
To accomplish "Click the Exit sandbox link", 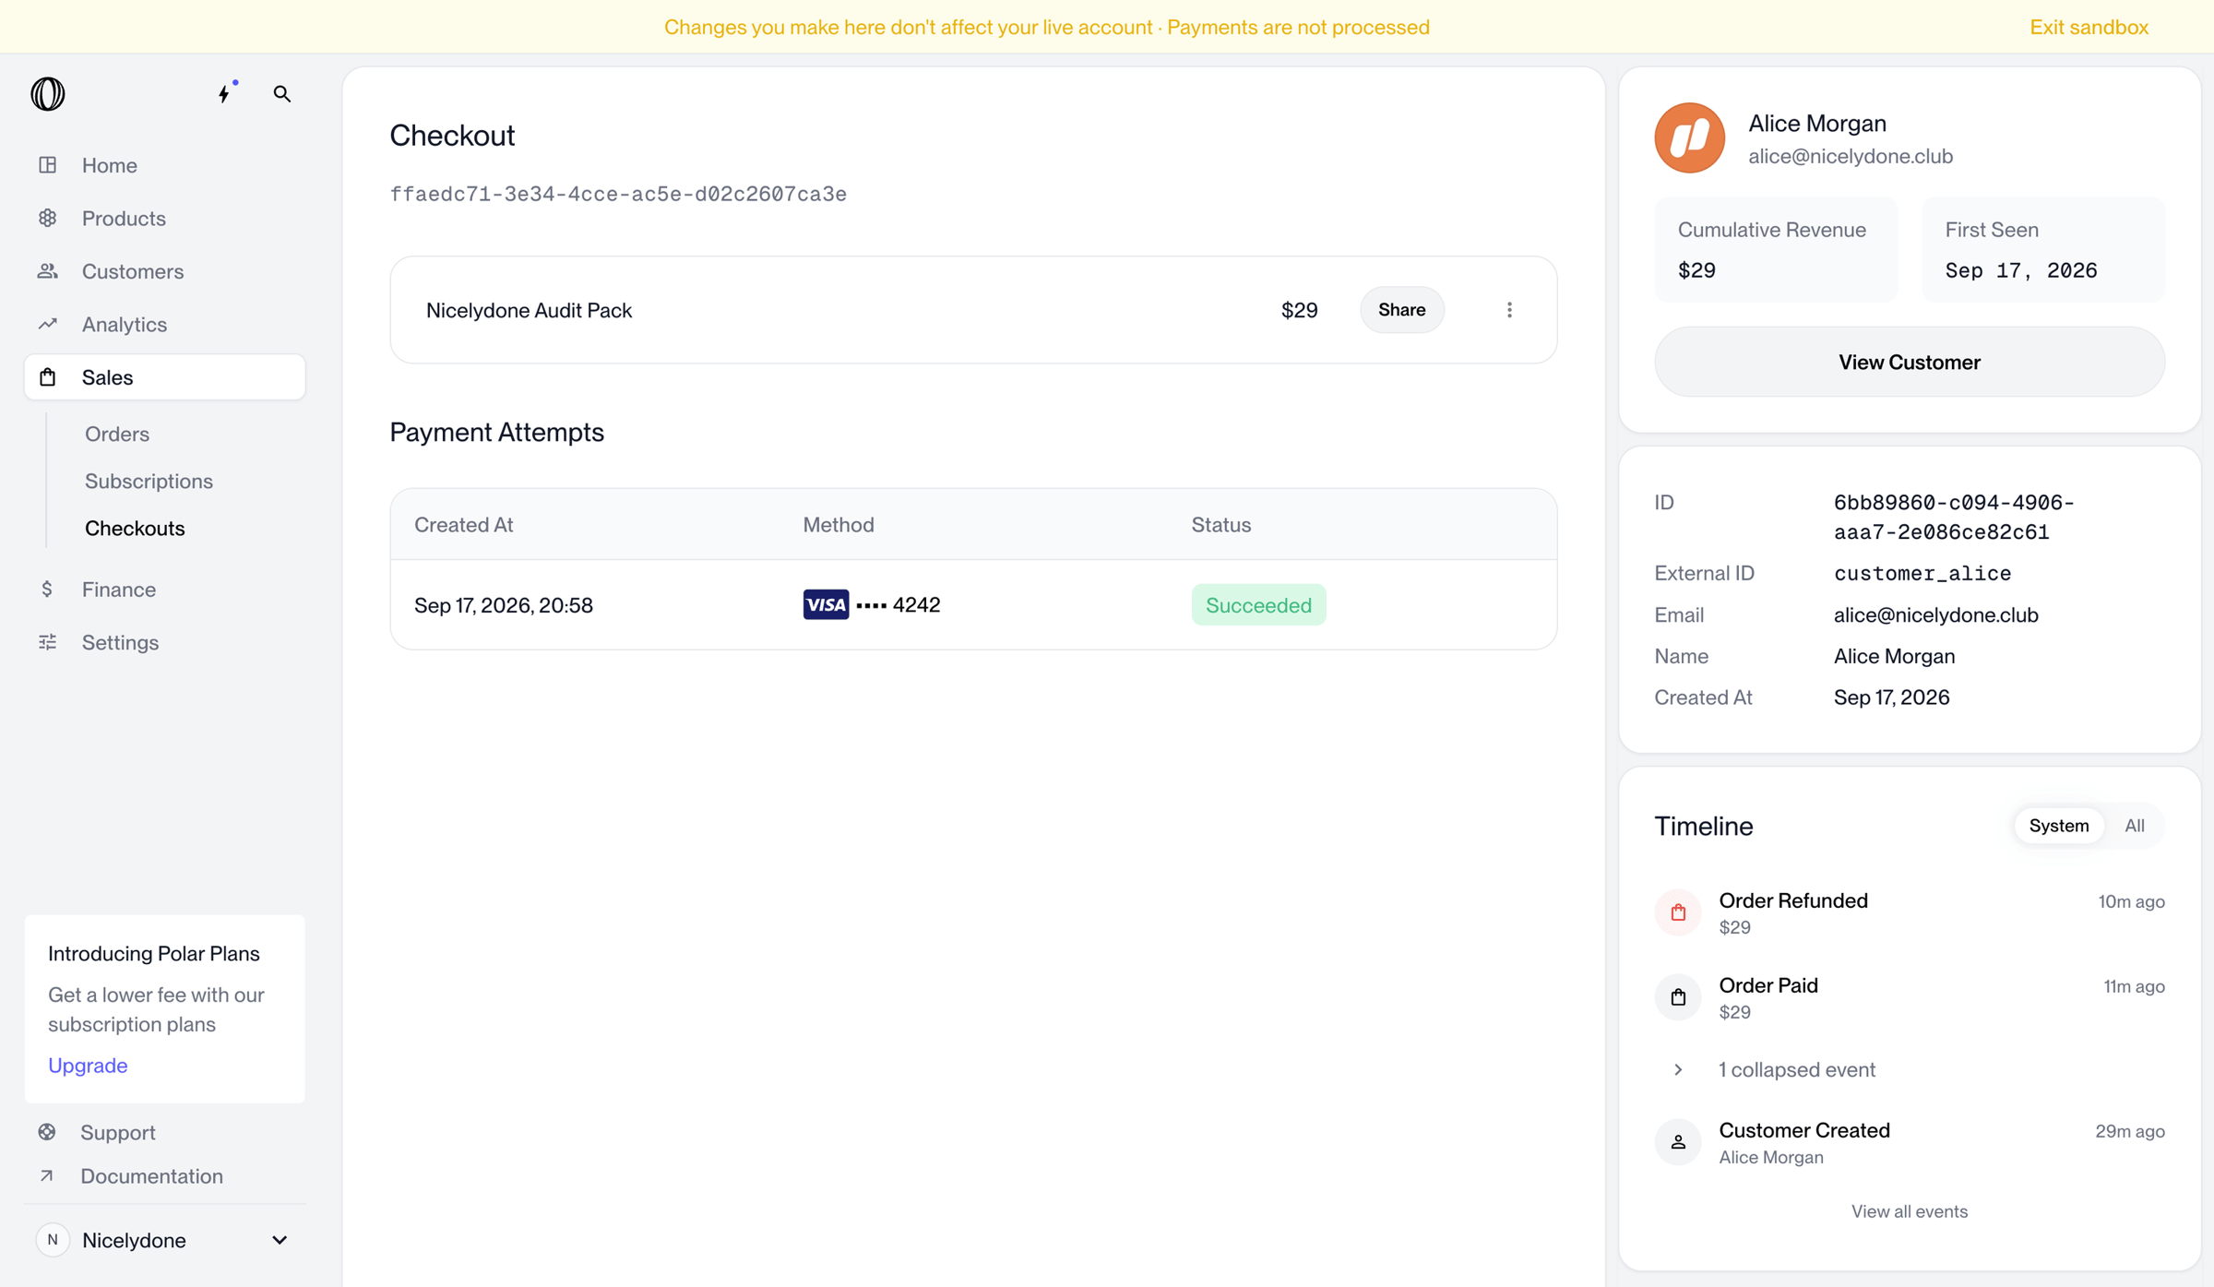I will point(2089,27).
